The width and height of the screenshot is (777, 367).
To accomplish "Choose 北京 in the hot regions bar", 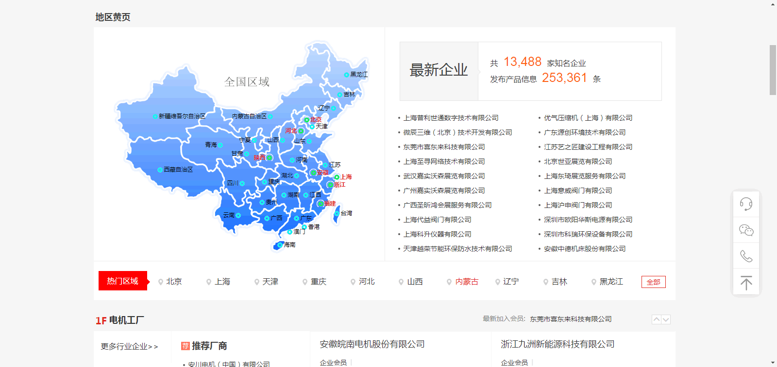I will coord(173,282).
